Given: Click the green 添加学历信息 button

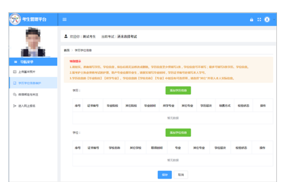Looking at the screenshot, I should pos(178,90).
